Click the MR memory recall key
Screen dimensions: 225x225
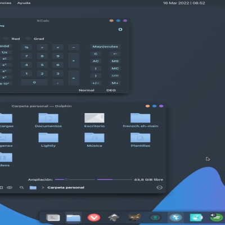(x=115, y=76)
